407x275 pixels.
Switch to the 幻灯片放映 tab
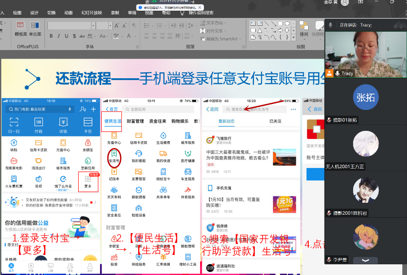pyautogui.click(x=91, y=13)
